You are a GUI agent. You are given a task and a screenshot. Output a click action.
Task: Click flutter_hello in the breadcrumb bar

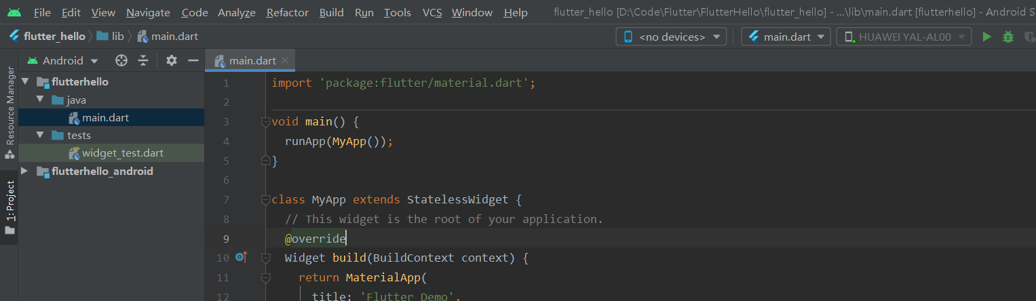tap(47, 37)
